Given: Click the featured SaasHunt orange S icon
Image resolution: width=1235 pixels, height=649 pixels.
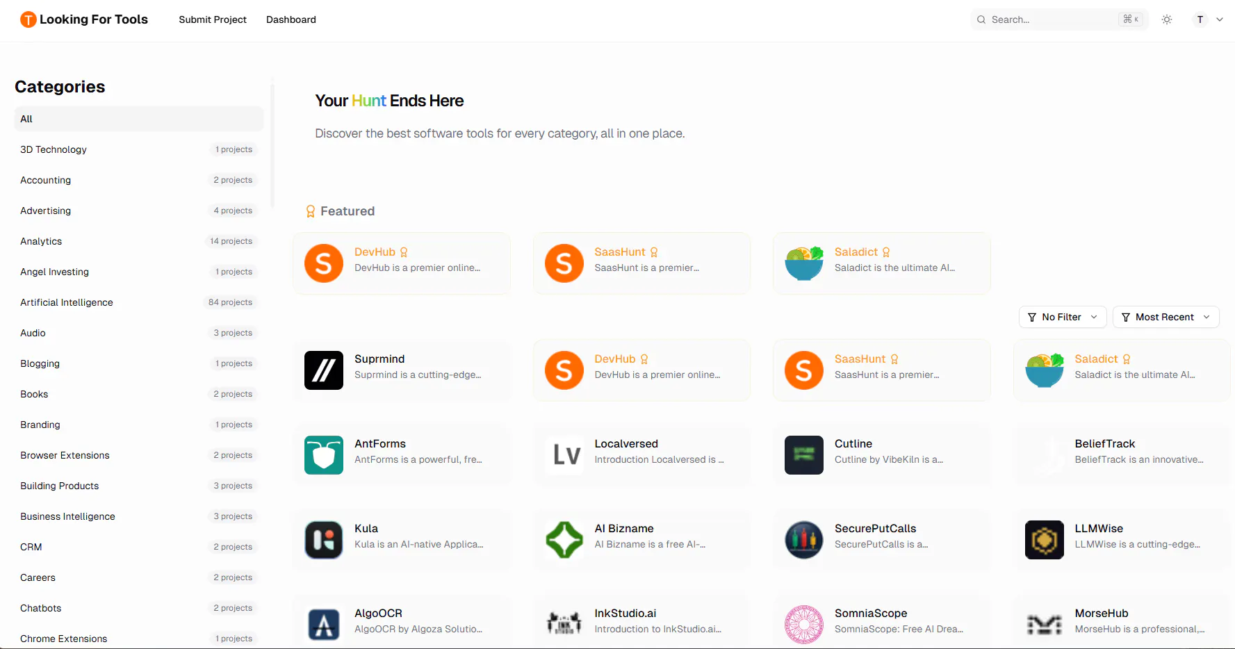Looking at the screenshot, I should click(x=564, y=263).
